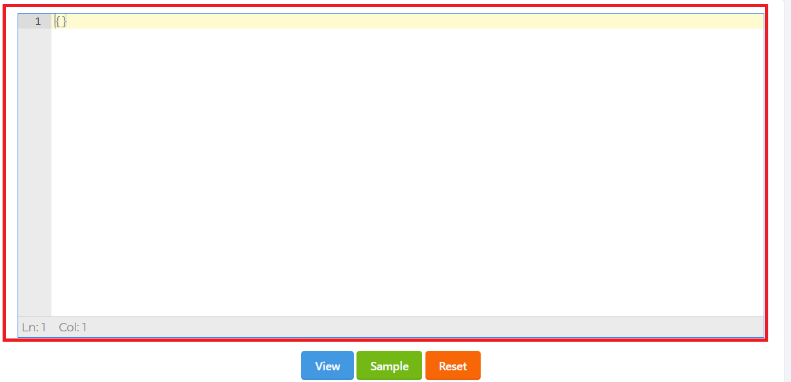Click the blank space right of Reset button
791x382 pixels.
(631, 366)
